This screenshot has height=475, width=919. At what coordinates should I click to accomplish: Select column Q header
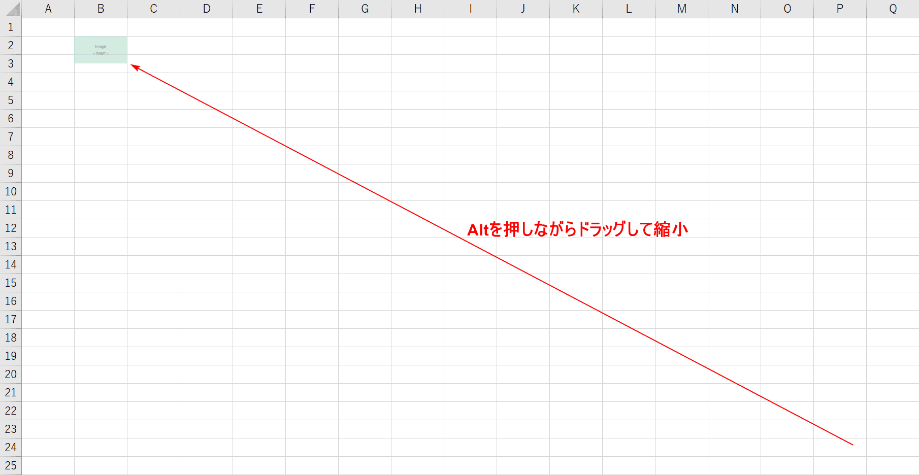(x=893, y=9)
